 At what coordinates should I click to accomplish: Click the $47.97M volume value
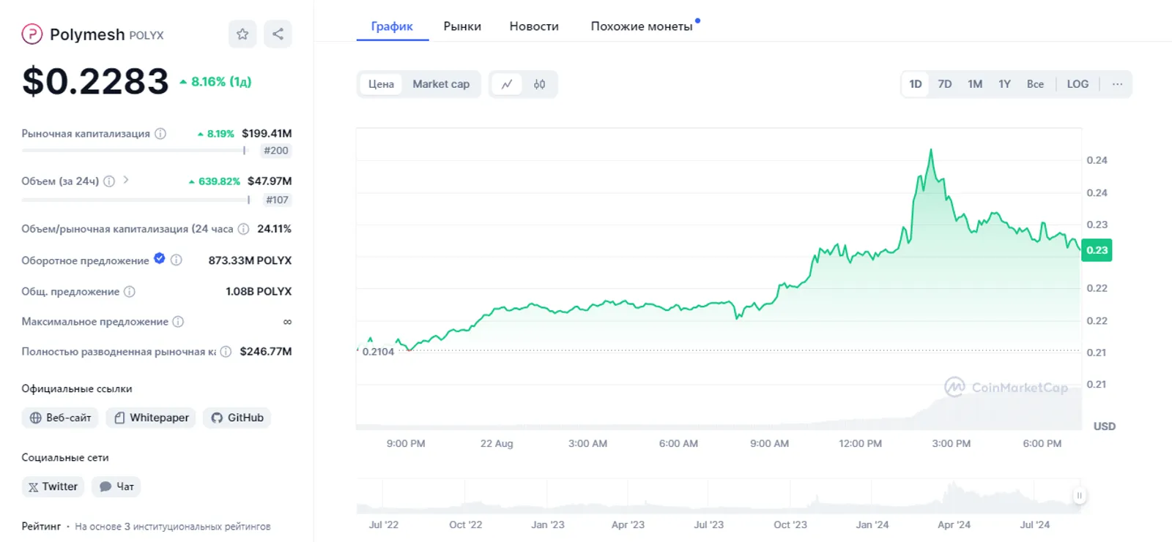270,181
